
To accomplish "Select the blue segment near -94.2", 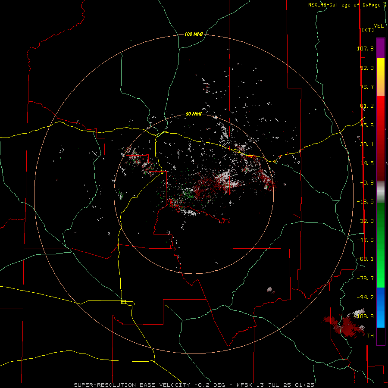I will click(381, 297).
